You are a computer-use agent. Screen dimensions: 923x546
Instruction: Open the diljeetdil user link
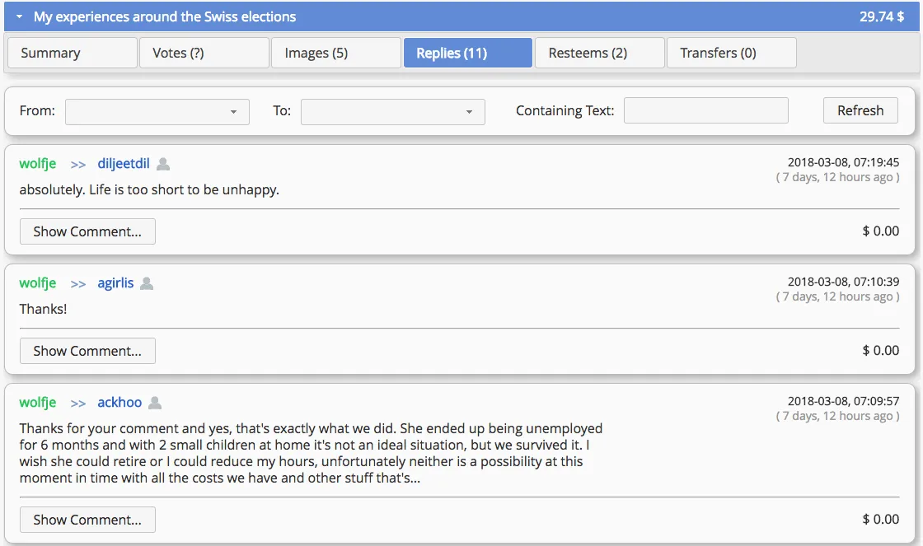[x=124, y=164]
